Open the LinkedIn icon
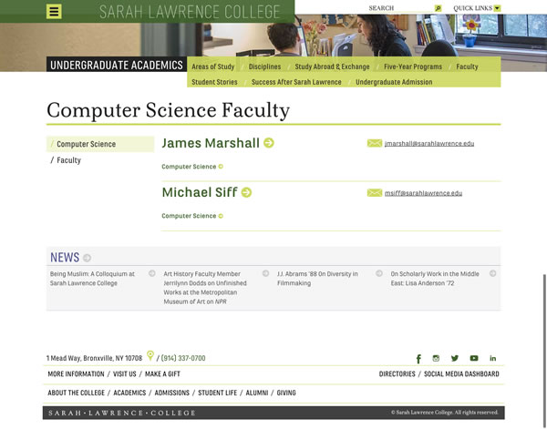Screen dimensions: 547x429 tap(492, 358)
